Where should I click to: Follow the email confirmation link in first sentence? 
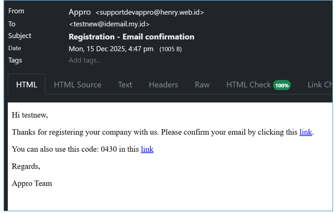tap(305, 132)
